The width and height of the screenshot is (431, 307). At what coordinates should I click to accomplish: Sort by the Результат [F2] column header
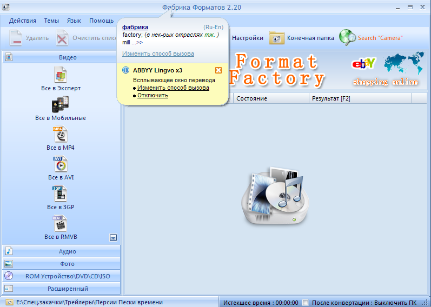(360, 98)
